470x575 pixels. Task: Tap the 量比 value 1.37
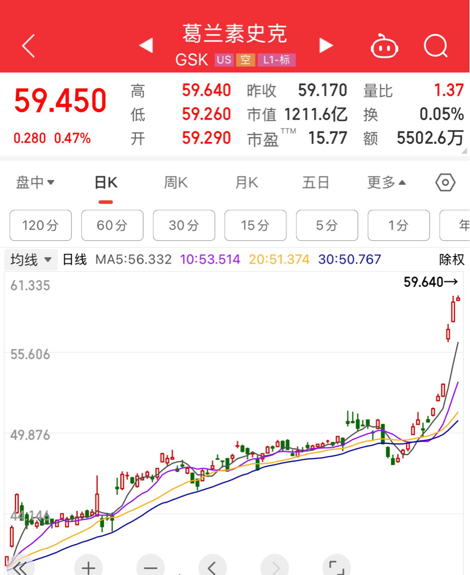click(x=449, y=90)
